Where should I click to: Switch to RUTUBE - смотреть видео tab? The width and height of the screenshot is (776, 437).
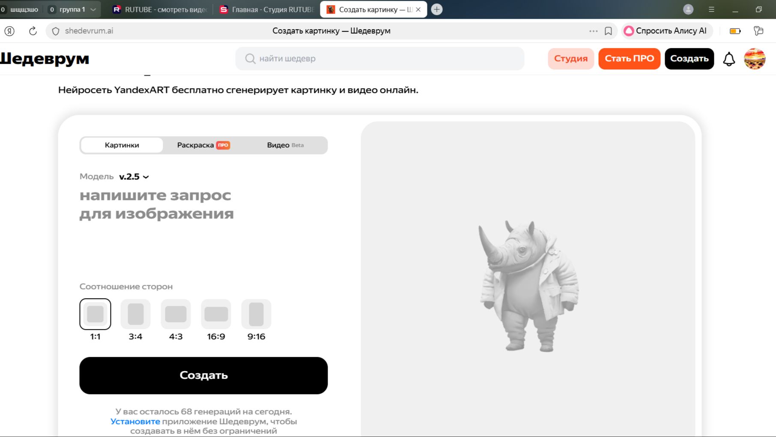[x=160, y=9]
